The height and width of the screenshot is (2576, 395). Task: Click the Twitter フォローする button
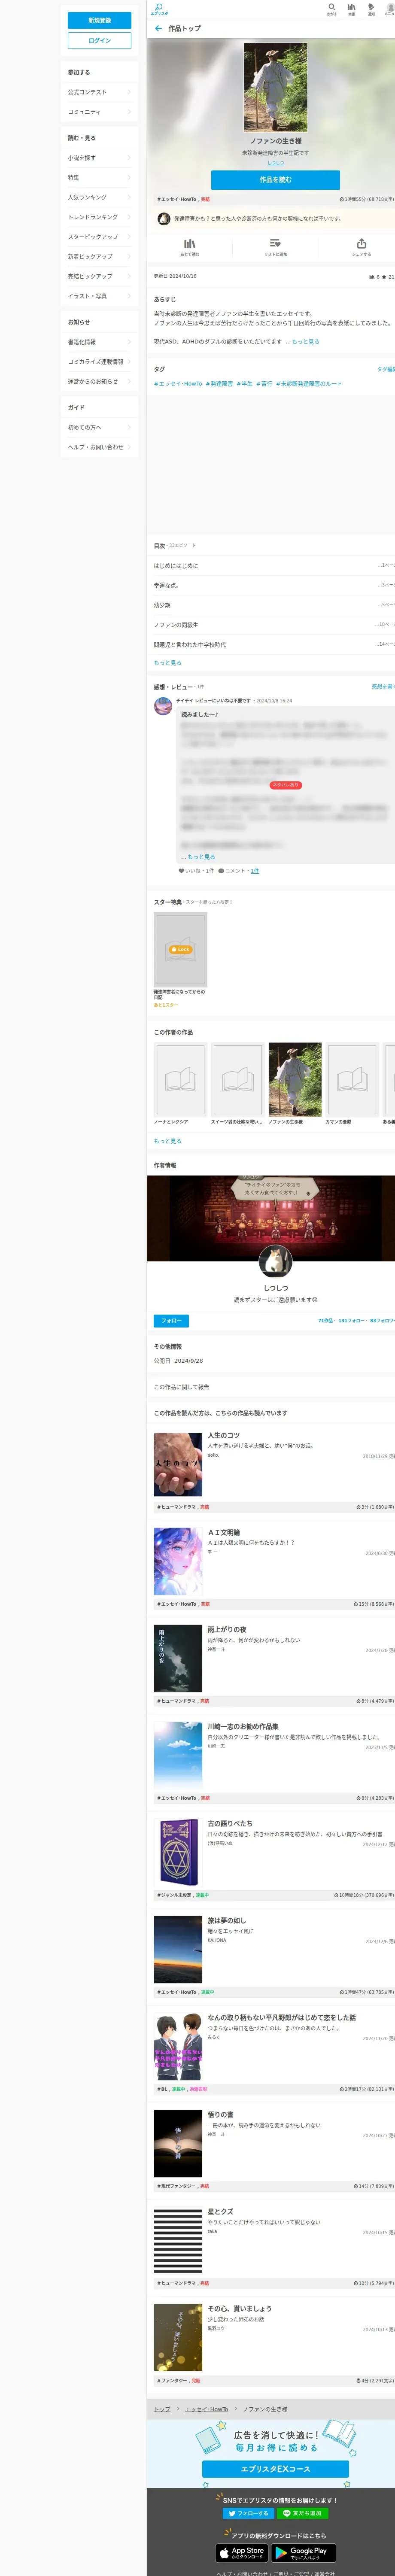point(249,2513)
